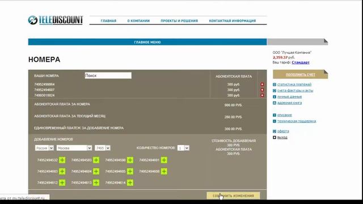This screenshot has height=204, width=363.
Task: Add number 74952494532 with plus icon
Action: pyautogui.click(x=62, y=160)
